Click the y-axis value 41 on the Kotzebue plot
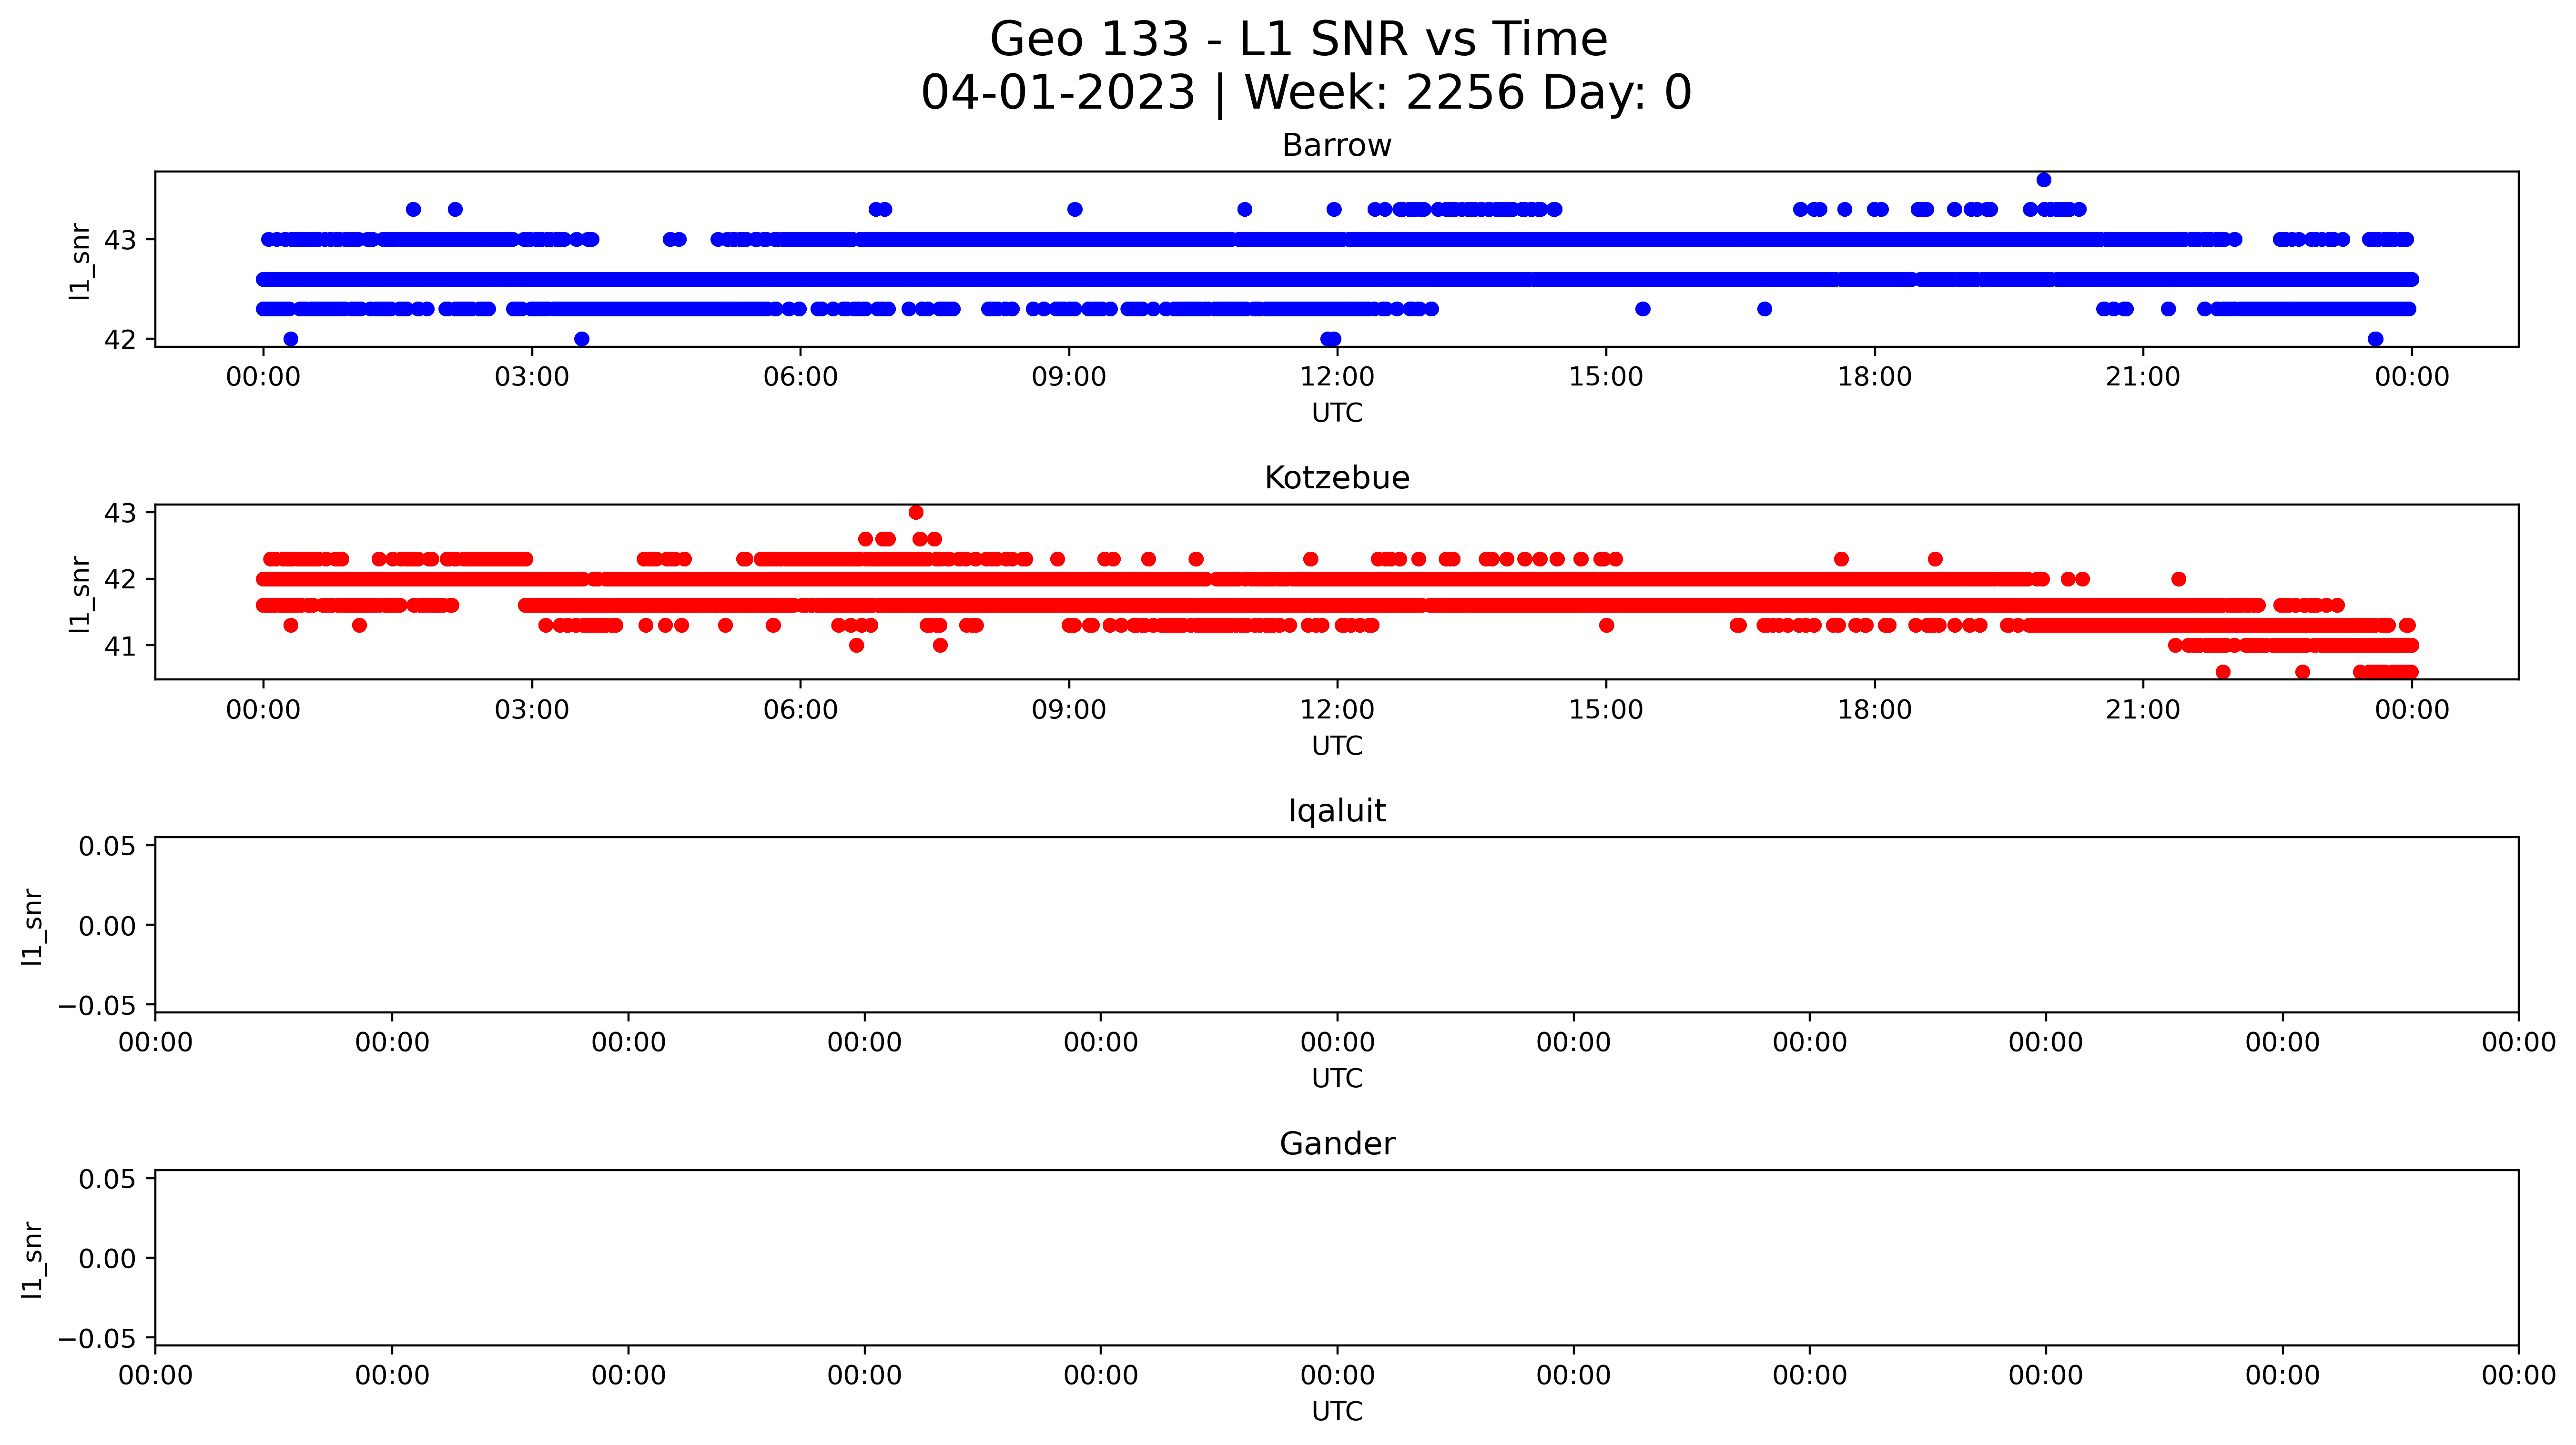The height and width of the screenshot is (1445, 2576). click(x=120, y=646)
